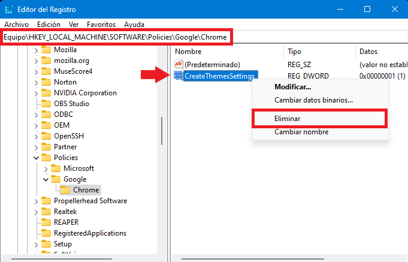Click the REAPER folder icon
Viewport: 408px width, 262px height.
click(46, 222)
